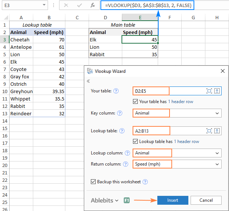Open help icon next to Return column
Viewport: 229px width, 211px height.
click(x=126, y=164)
